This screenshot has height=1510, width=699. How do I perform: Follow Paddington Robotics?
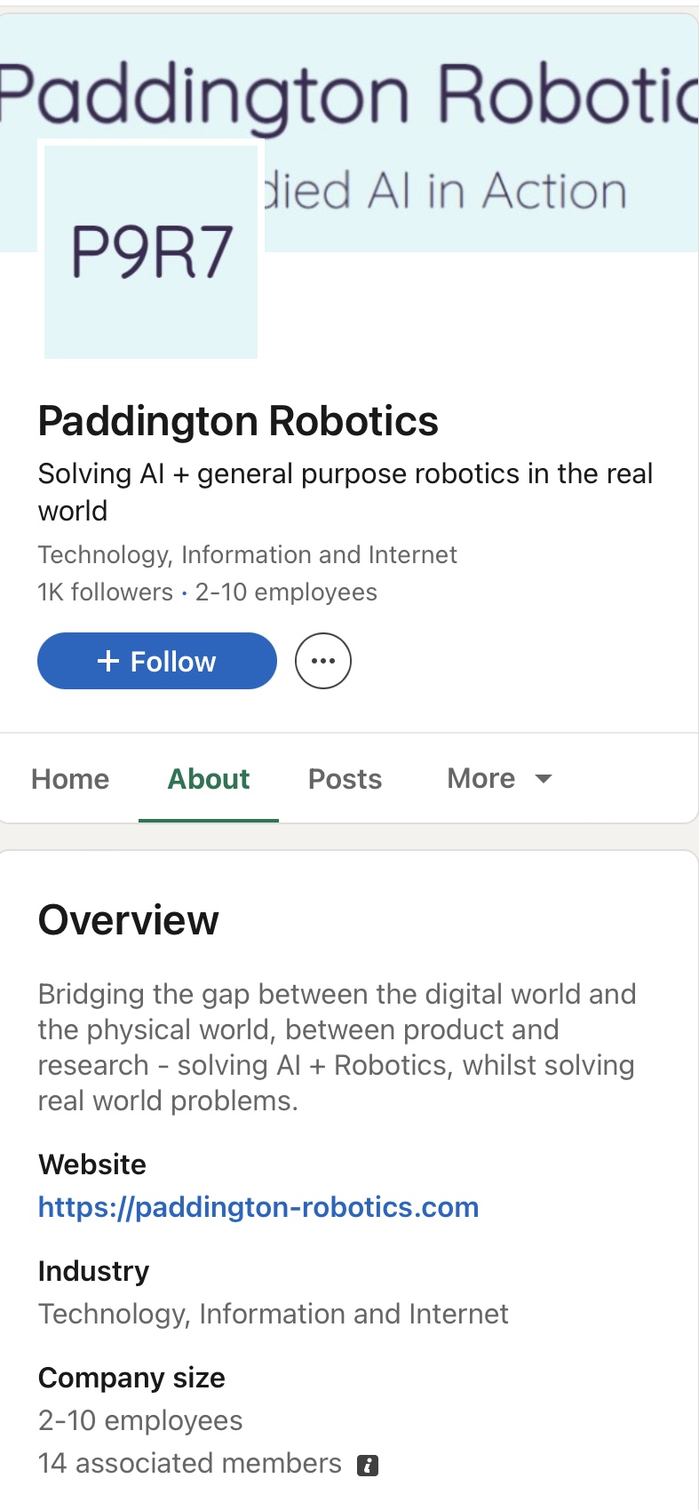coord(157,661)
